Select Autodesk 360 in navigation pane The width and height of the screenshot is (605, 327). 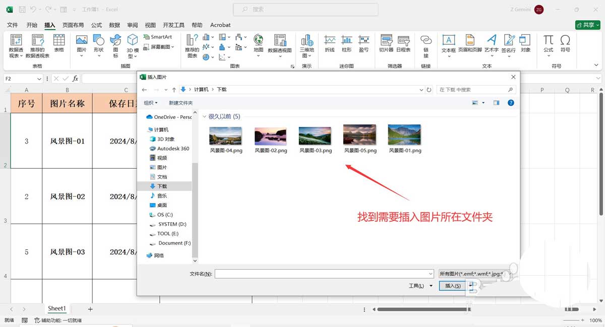pyautogui.click(x=169, y=149)
